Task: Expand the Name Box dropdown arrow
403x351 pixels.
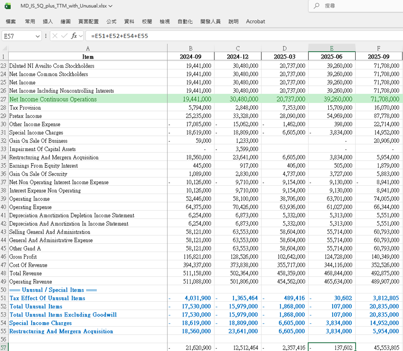Action: pyautogui.click(x=38, y=36)
